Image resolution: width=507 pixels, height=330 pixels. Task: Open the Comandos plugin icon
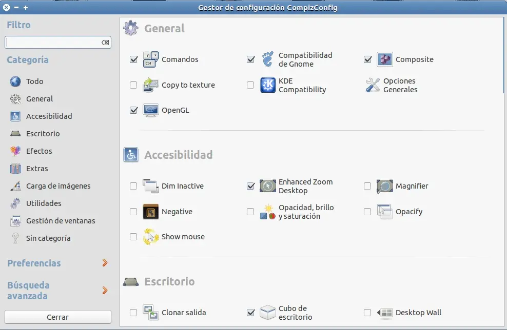point(151,59)
